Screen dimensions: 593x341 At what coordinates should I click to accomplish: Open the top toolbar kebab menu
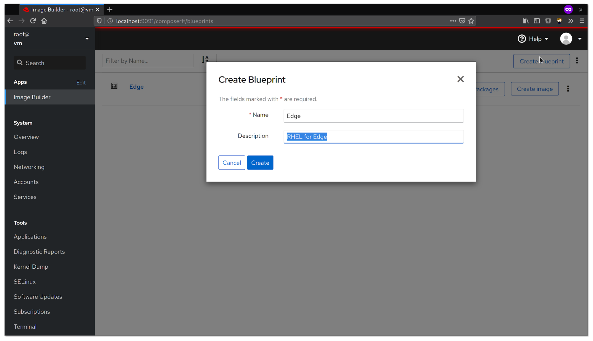[577, 61]
